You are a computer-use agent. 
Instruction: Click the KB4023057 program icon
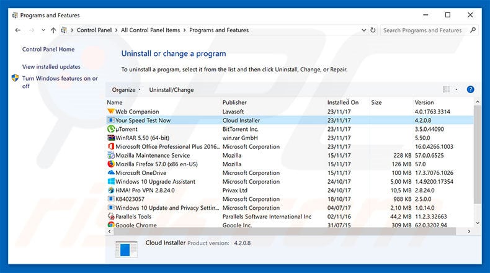coord(110,199)
